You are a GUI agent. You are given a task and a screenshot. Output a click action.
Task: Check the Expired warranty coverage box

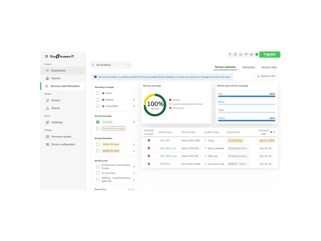98,100
